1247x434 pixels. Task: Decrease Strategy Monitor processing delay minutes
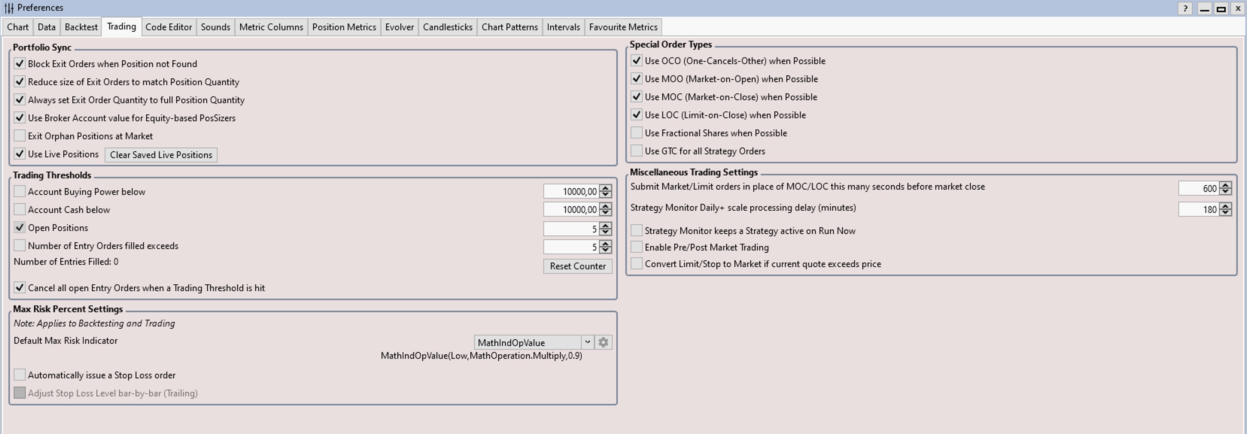1225,212
